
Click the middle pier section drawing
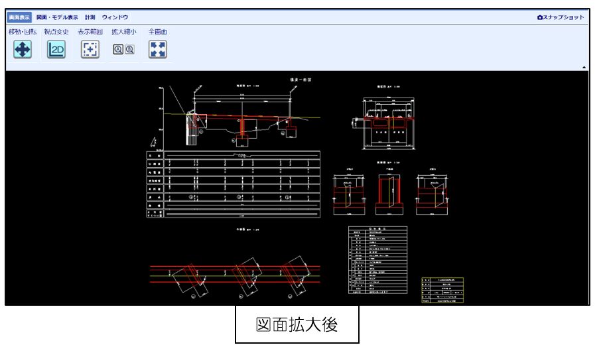point(387,192)
